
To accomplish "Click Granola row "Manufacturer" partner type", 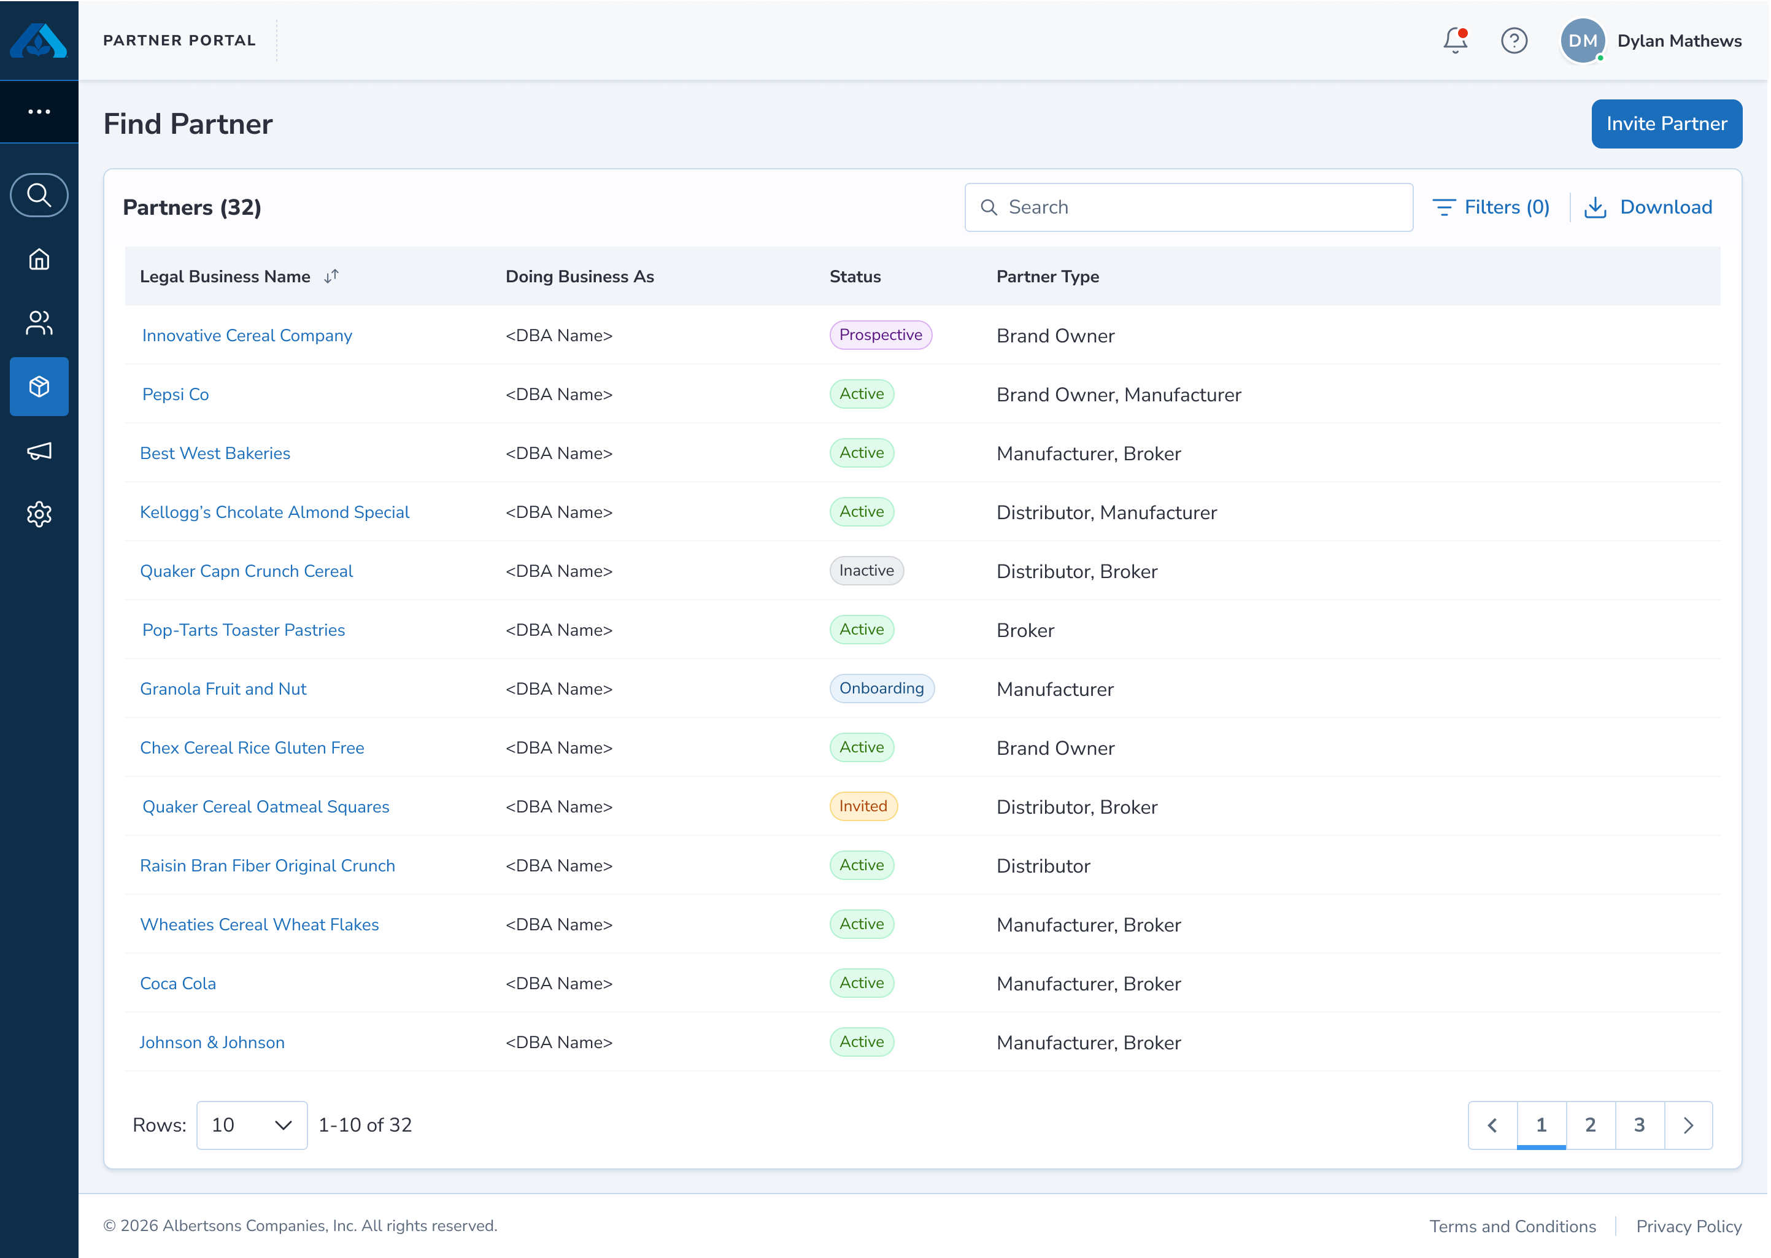I will coord(1055,689).
